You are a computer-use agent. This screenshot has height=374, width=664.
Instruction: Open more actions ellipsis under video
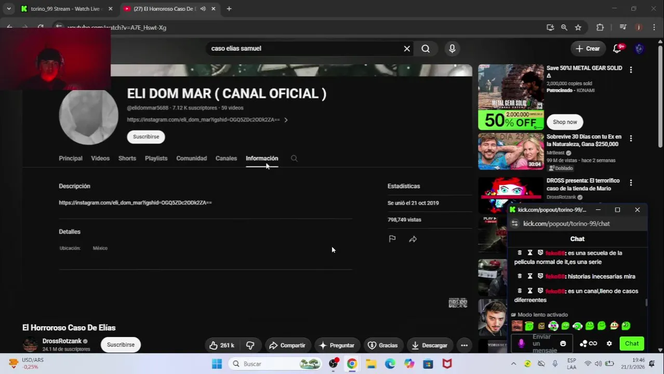tap(464, 345)
